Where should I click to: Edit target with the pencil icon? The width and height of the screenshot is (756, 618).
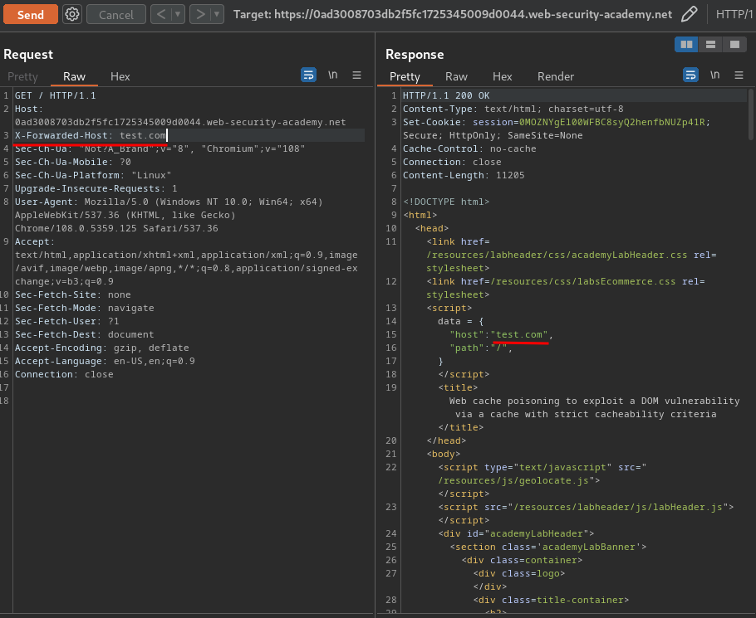pyautogui.click(x=690, y=14)
